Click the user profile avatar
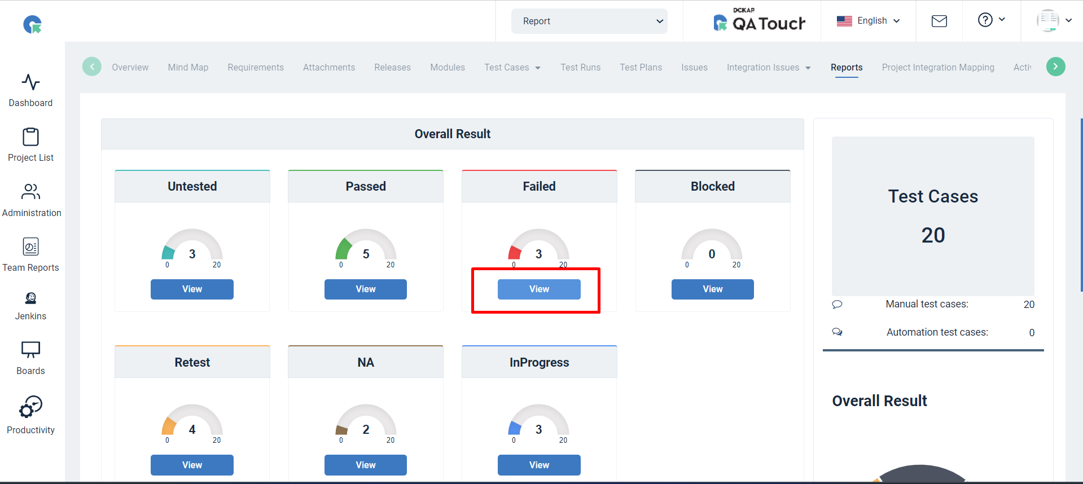Screen dimensions: 1083x484 [x=1048, y=21]
